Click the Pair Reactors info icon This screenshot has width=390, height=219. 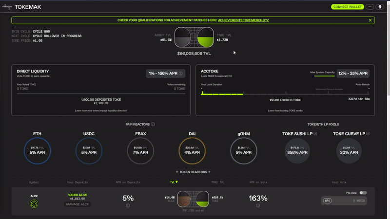(x=153, y=124)
